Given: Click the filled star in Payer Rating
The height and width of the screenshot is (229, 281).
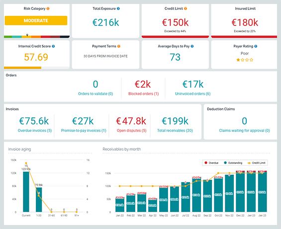Looking at the screenshot, I should tap(238, 60).
